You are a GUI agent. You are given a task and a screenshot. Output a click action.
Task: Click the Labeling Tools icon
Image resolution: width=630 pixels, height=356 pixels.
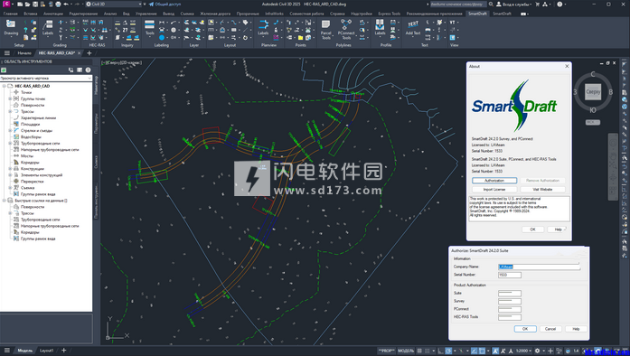click(x=149, y=27)
